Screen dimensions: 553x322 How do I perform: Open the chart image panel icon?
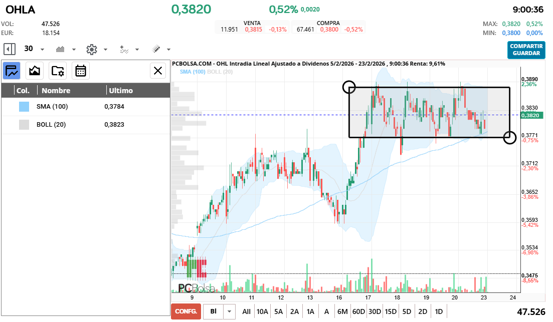click(35, 71)
